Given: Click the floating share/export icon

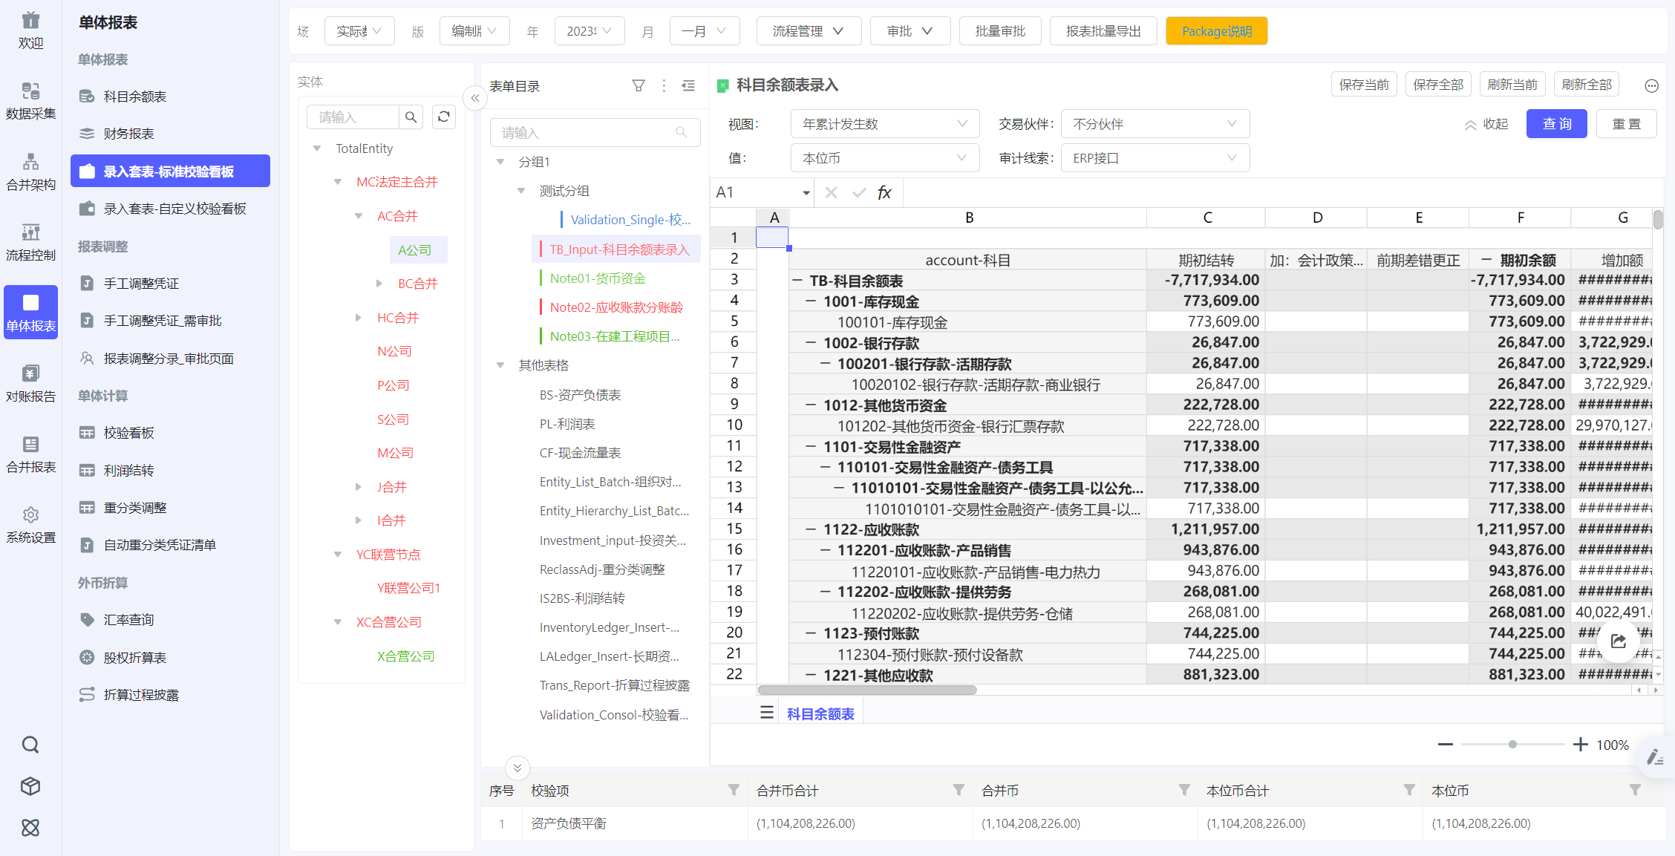Looking at the screenshot, I should coord(1618,641).
